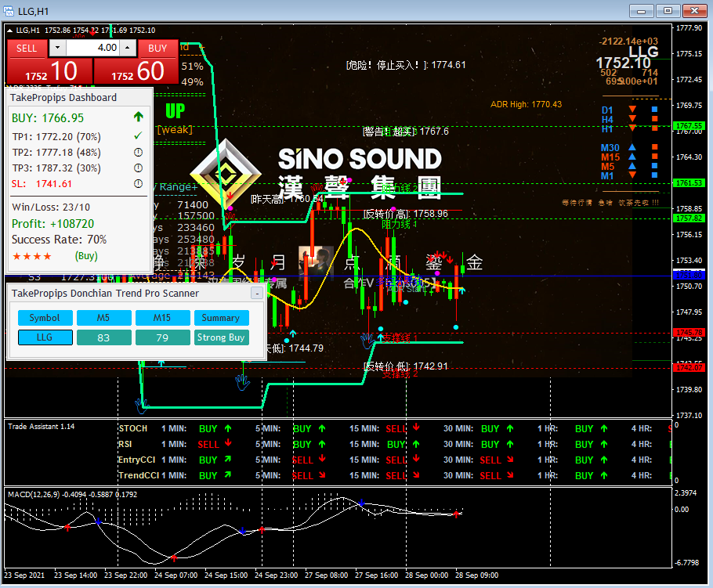This screenshot has height=588, width=713.
Task: Click the blue square in D1 row
Action: point(655,110)
